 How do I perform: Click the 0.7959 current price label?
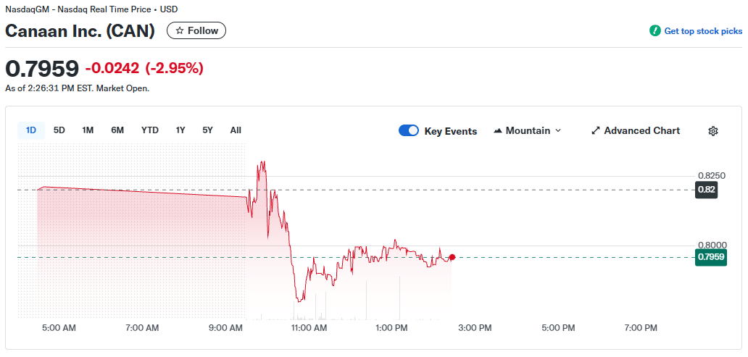pos(710,257)
